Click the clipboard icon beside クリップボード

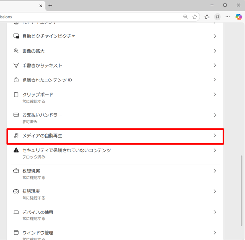tap(16, 95)
